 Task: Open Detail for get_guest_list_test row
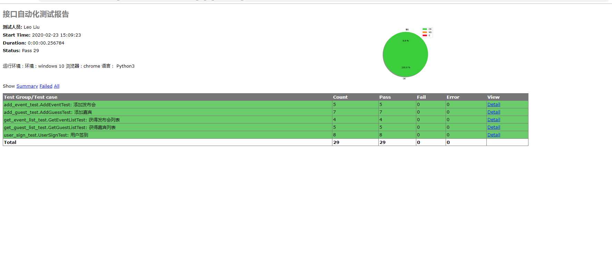coord(494,127)
